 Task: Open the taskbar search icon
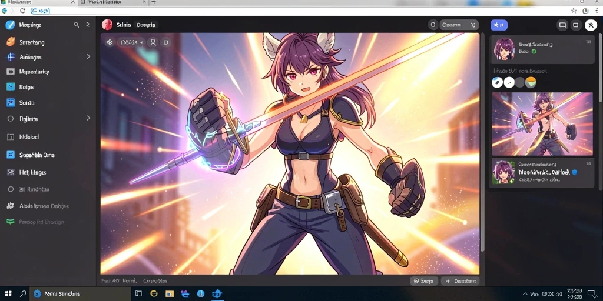23,294
